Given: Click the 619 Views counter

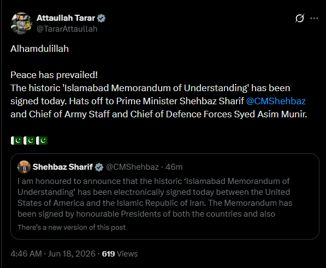Looking at the screenshot, I should click(x=120, y=254).
